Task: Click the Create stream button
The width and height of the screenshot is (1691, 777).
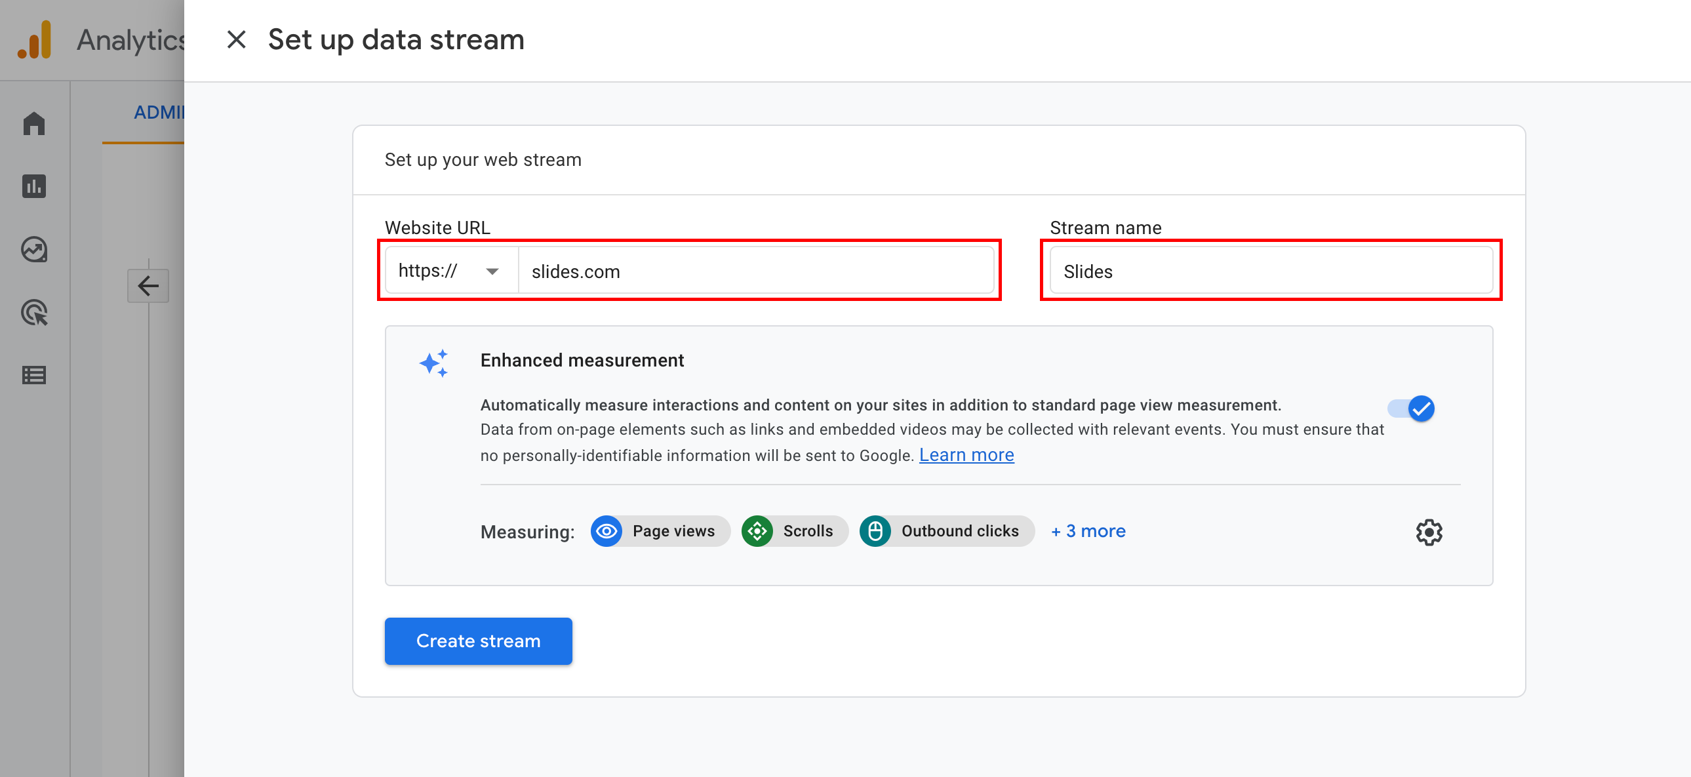Action: tap(478, 641)
